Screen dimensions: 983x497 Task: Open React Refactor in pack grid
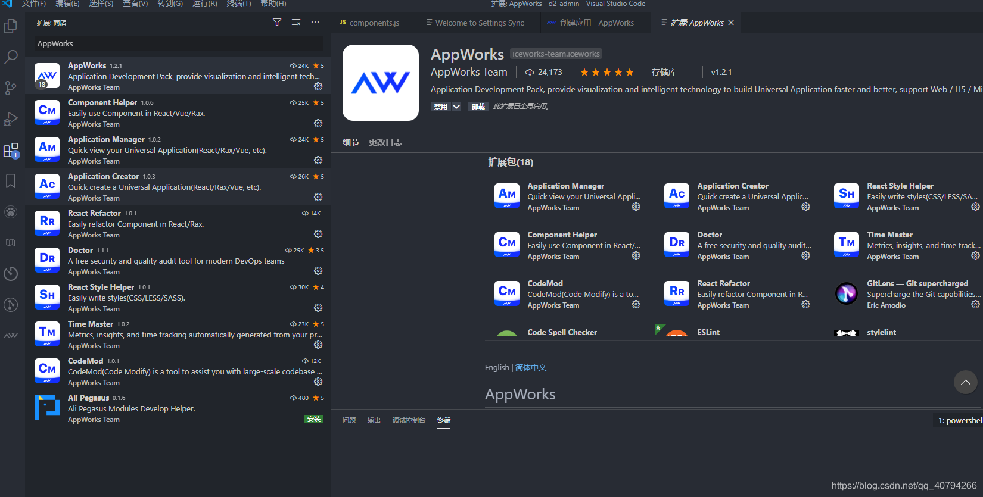click(x=738, y=294)
